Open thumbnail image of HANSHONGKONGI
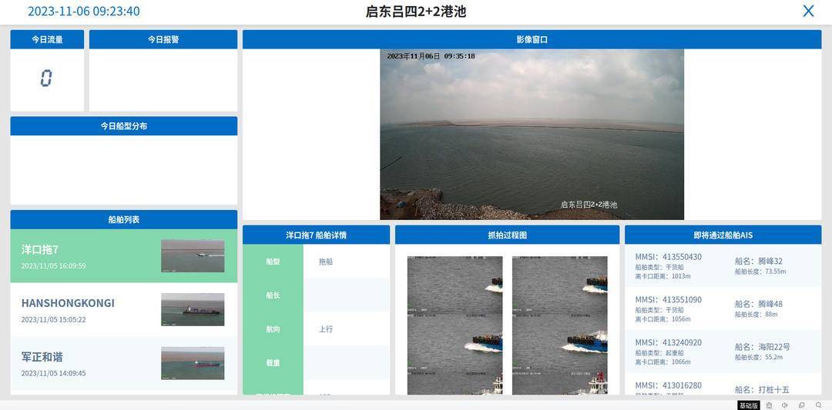The width and height of the screenshot is (832, 410). [193, 309]
